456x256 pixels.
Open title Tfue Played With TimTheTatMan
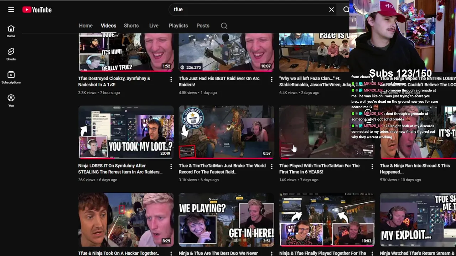[320, 169]
